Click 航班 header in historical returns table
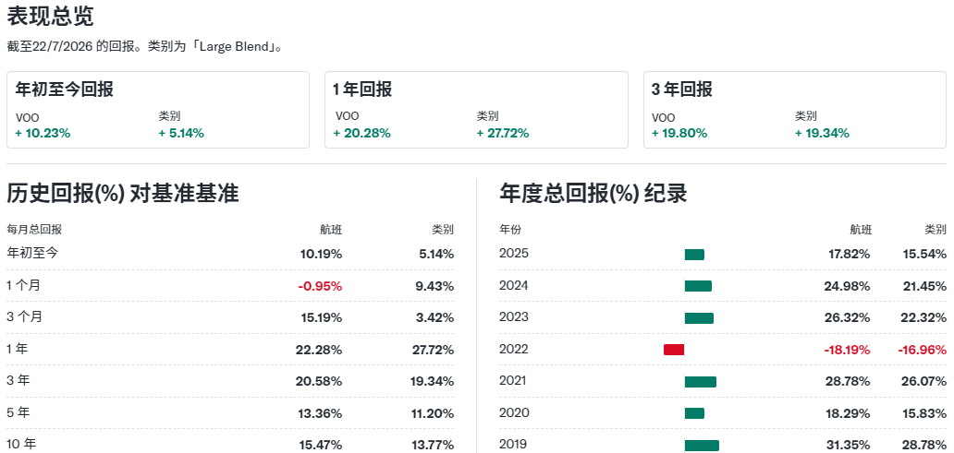Image resolution: width=954 pixels, height=453 pixels. tap(331, 230)
